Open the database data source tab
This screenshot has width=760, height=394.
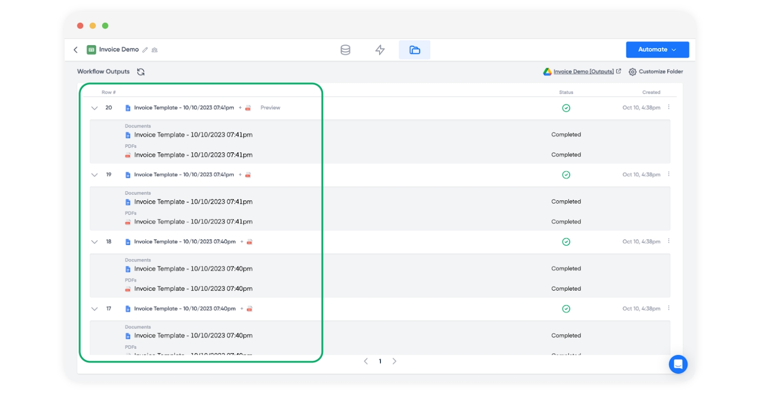pos(345,50)
